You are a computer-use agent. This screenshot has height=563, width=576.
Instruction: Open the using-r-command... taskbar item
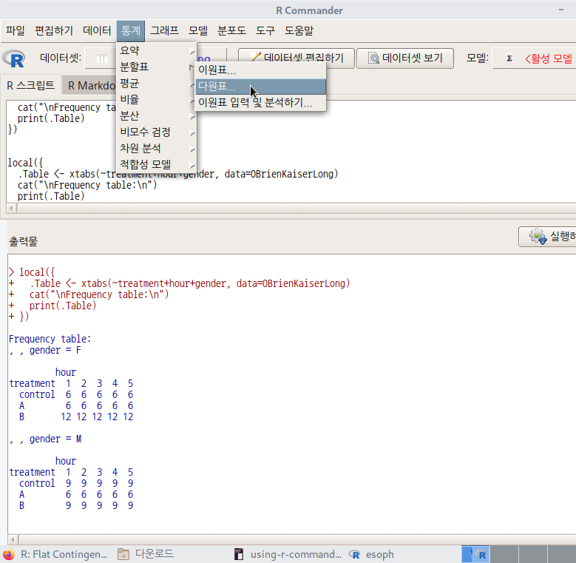pyautogui.click(x=288, y=554)
